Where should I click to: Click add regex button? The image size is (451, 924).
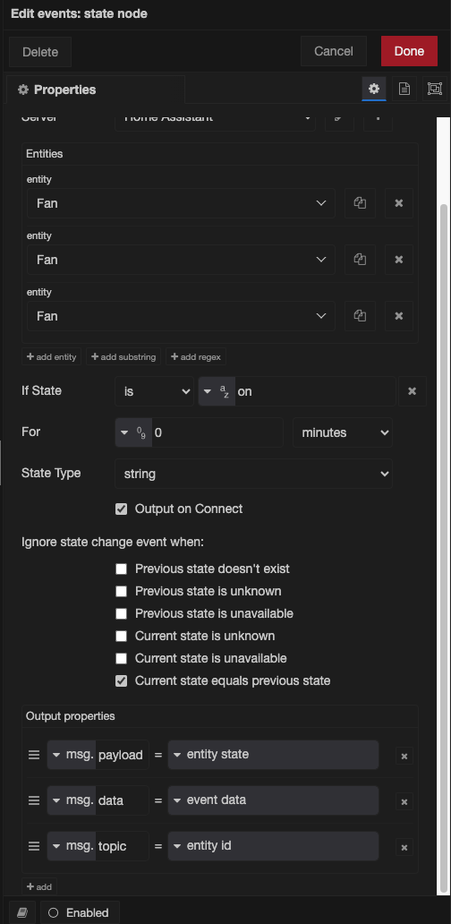point(196,356)
